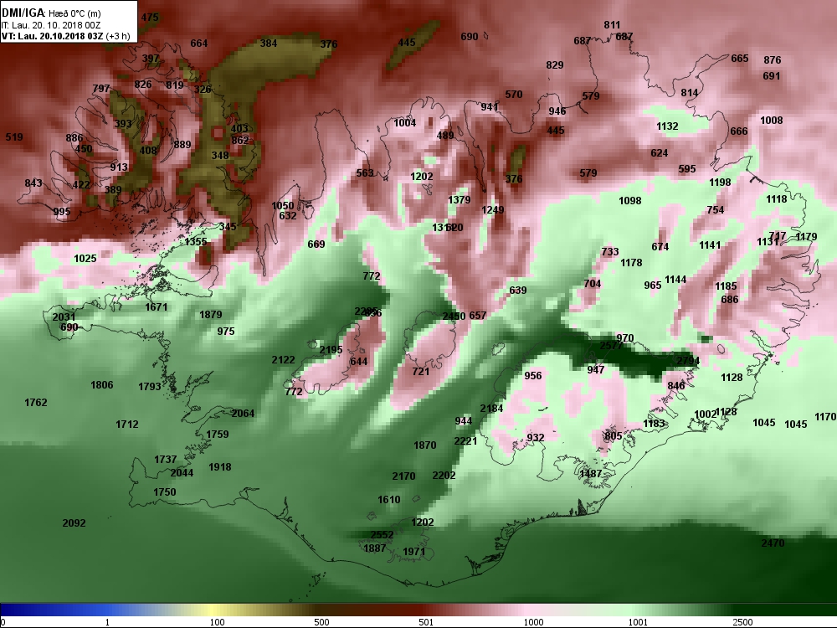The height and width of the screenshot is (628, 837).
Task: Click the 1025 value
Action: pos(85,259)
